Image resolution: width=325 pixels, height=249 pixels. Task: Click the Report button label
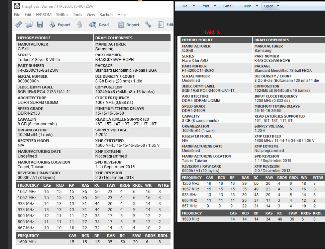(x=133, y=25)
